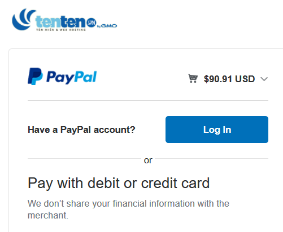Click 'Have a PayPal account?' label
The width and height of the screenshot is (283, 232).
(x=81, y=130)
